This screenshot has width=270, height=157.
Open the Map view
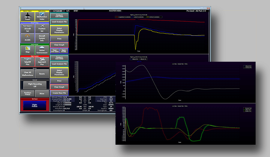coord(28,50)
